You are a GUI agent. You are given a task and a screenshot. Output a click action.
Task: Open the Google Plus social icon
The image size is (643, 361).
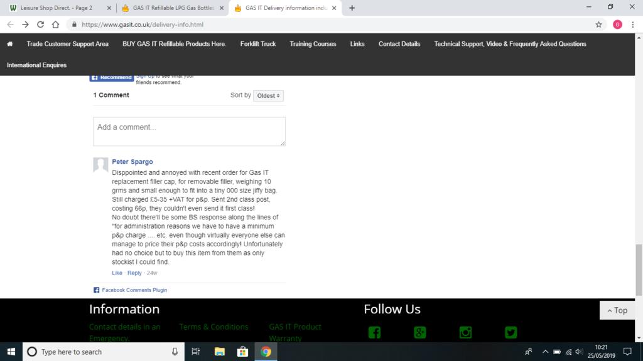pyautogui.click(x=419, y=332)
